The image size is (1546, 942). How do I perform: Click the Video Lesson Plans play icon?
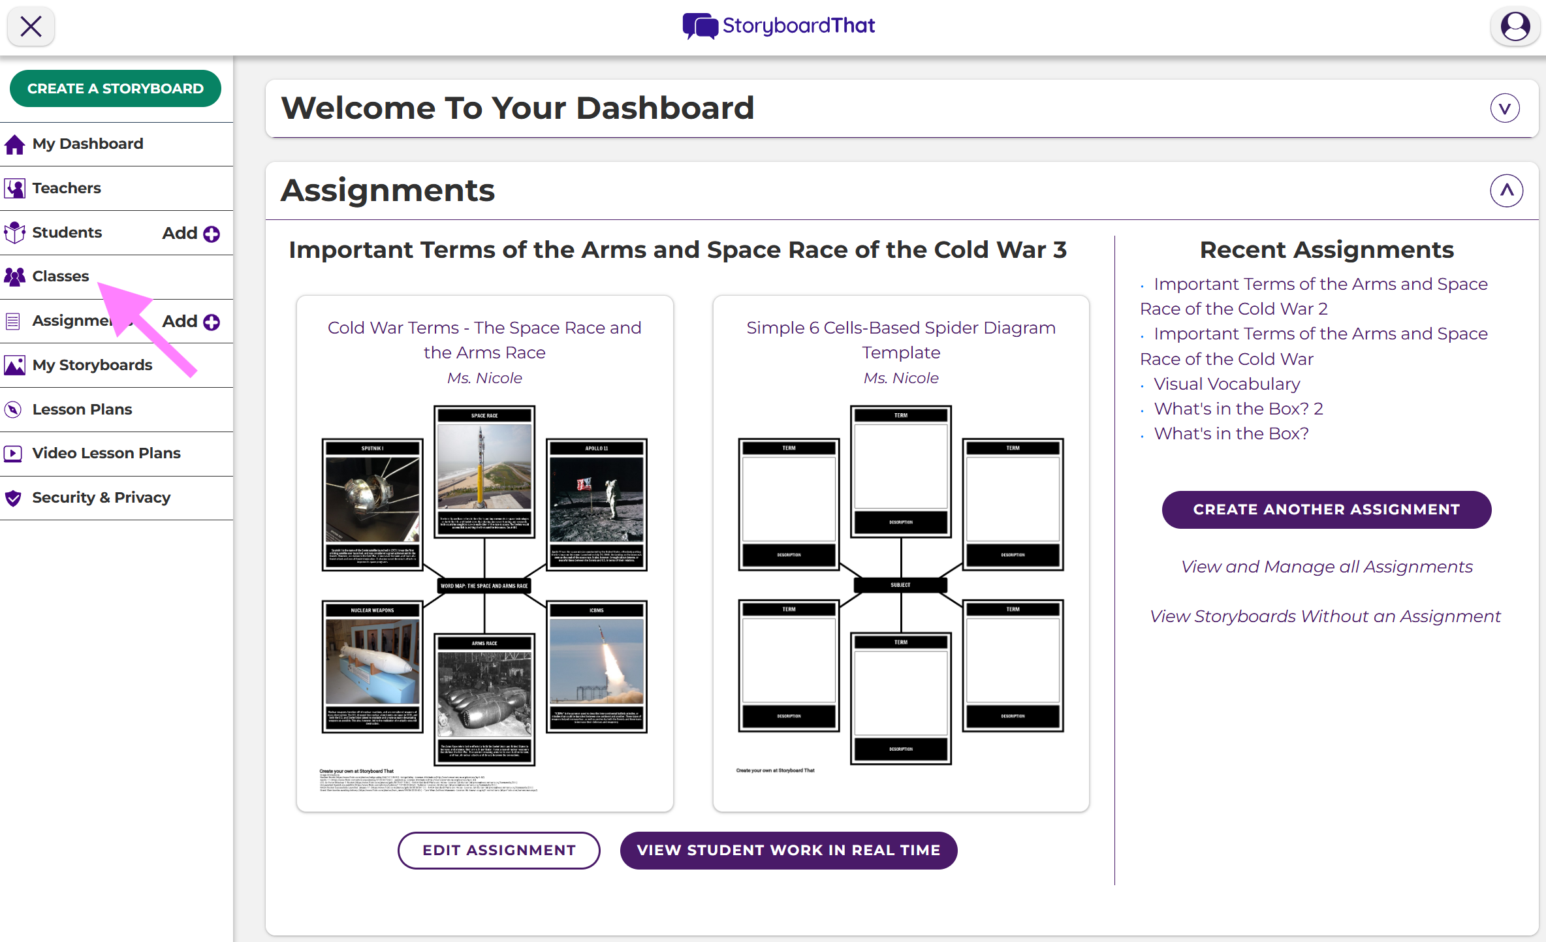click(x=13, y=454)
